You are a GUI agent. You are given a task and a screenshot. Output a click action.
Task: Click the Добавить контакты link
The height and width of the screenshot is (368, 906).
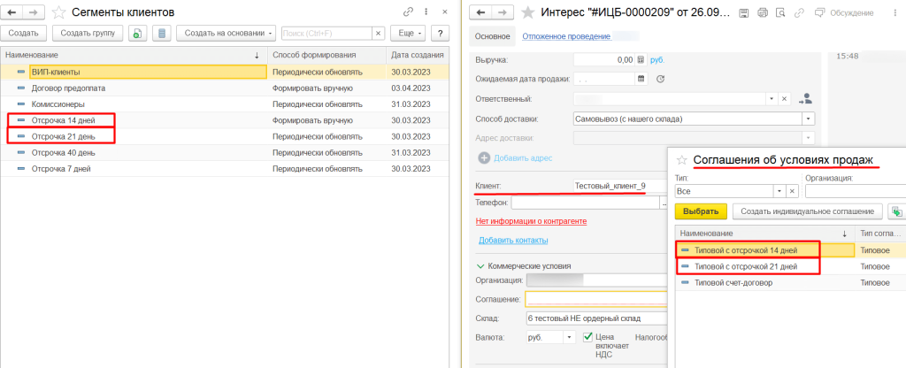coord(512,241)
